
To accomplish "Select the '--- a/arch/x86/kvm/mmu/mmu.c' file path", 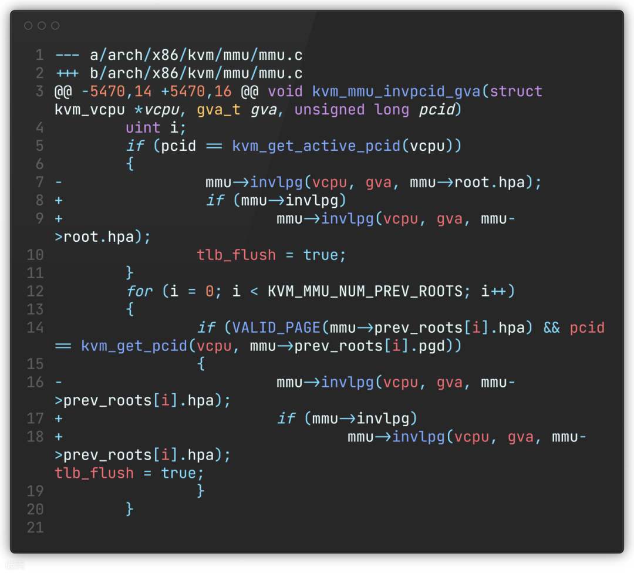I will (178, 55).
